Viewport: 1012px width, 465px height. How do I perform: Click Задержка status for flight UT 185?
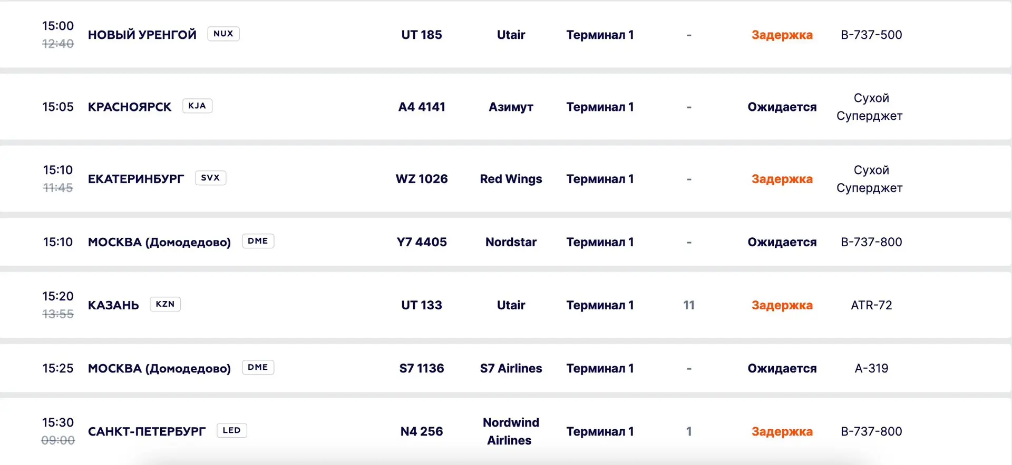click(x=782, y=35)
